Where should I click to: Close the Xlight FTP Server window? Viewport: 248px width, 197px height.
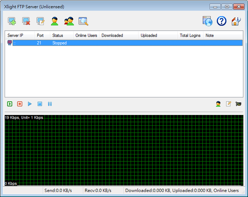pos(239,7)
